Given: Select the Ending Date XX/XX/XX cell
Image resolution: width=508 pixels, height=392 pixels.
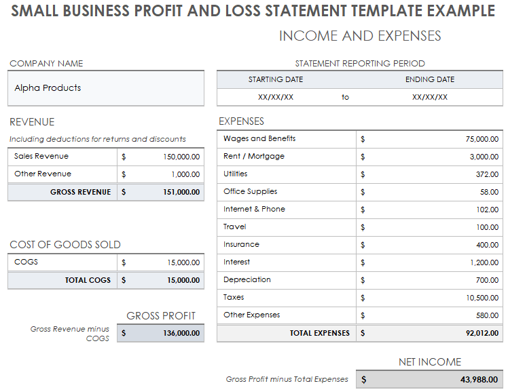Looking at the screenshot, I should pyautogui.click(x=429, y=97).
